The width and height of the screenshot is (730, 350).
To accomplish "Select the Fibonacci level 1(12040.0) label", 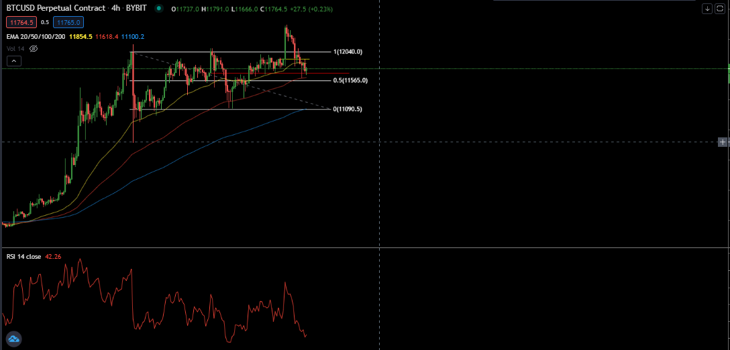I will [x=348, y=52].
